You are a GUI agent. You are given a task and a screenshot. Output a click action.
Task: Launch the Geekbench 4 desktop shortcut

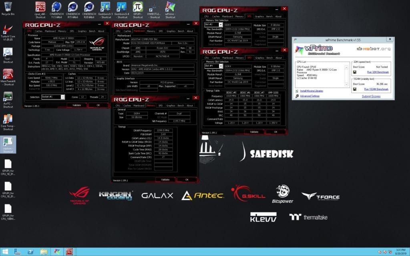click(122, 10)
